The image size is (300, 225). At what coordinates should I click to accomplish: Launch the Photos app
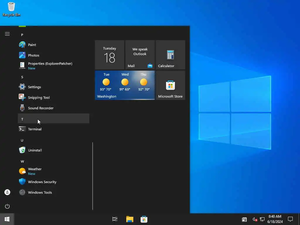[x=54, y=55]
